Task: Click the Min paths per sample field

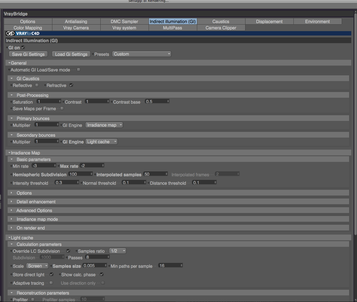Action: click(x=171, y=266)
